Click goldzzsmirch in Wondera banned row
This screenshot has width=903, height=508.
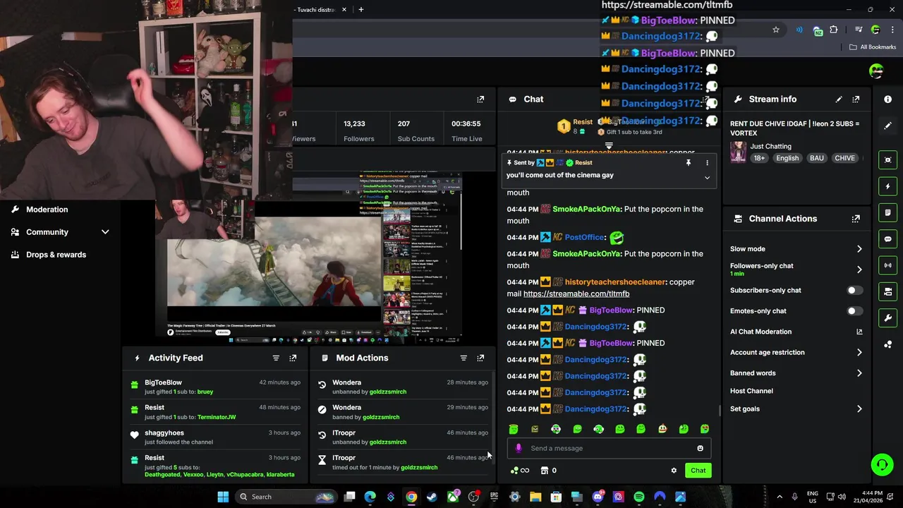click(381, 417)
